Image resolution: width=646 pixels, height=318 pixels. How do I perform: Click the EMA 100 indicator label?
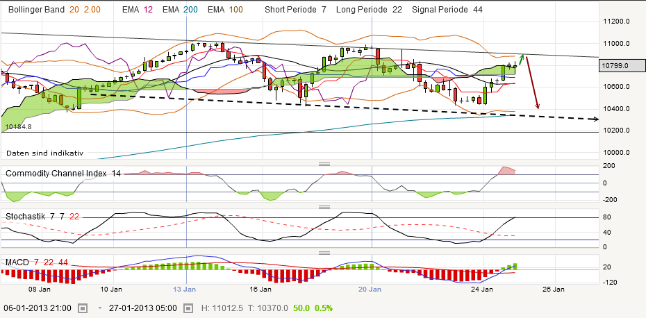[225, 10]
